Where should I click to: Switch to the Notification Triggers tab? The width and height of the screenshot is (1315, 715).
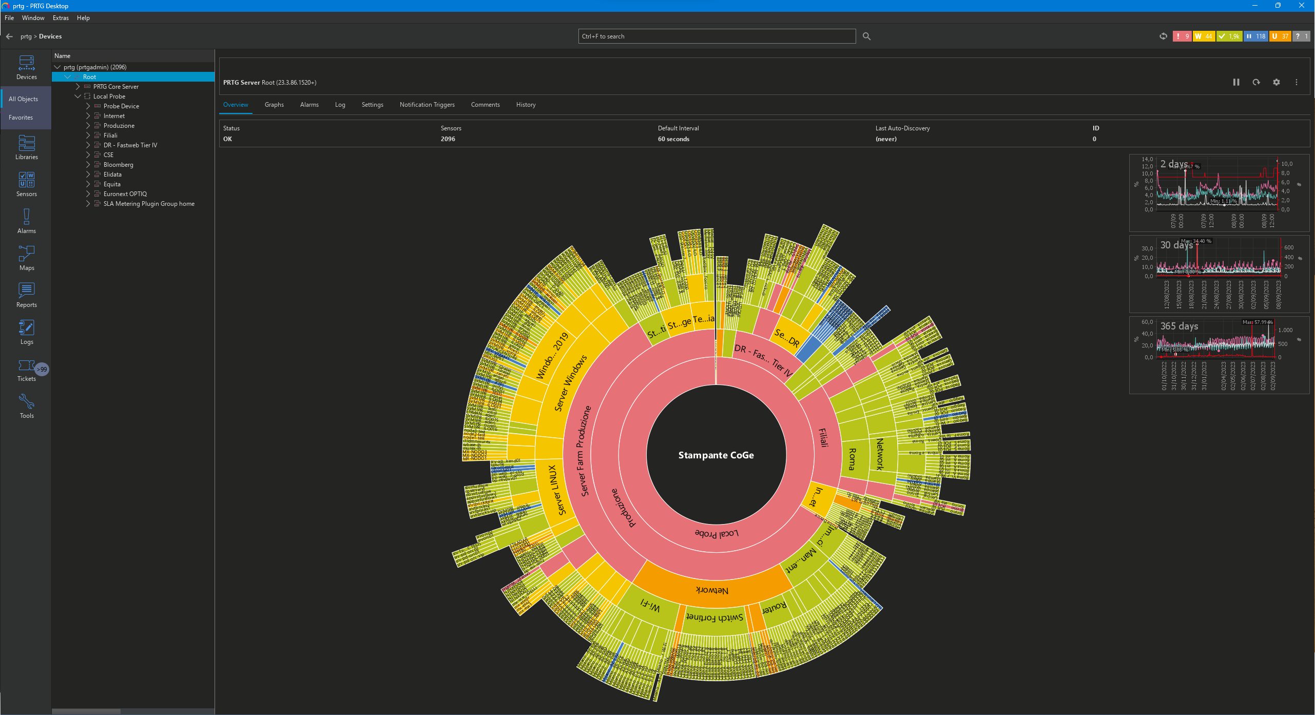tap(427, 105)
